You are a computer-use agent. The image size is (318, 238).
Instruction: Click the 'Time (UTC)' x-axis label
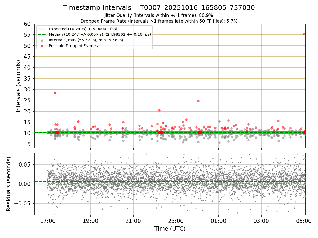click(x=170, y=229)
